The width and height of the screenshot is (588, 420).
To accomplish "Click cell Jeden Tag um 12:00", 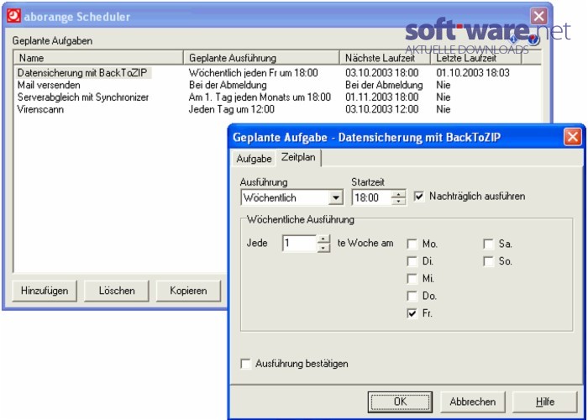I will click(231, 109).
